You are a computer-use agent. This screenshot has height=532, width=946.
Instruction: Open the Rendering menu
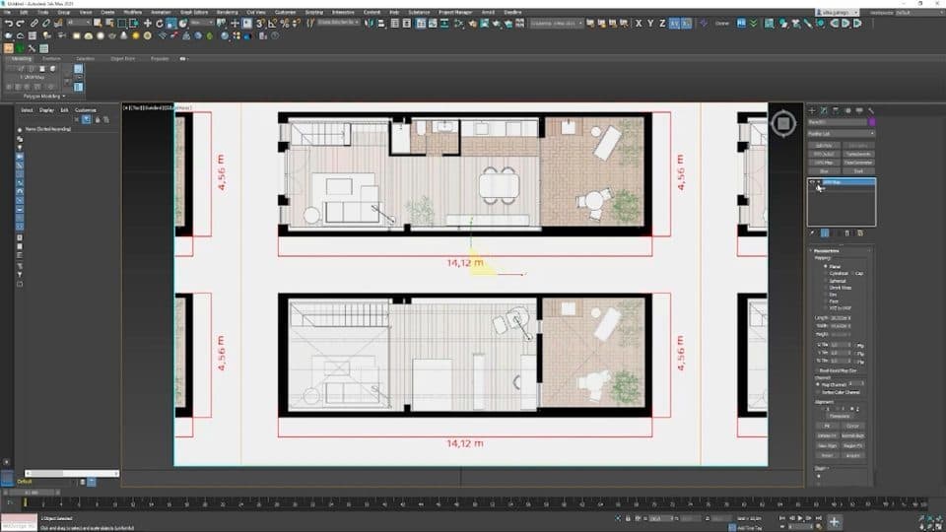click(x=228, y=12)
